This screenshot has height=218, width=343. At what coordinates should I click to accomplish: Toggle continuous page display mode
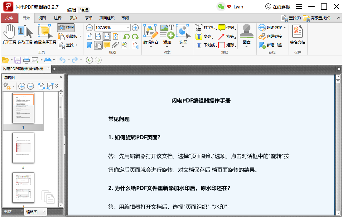tap(99, 45)
